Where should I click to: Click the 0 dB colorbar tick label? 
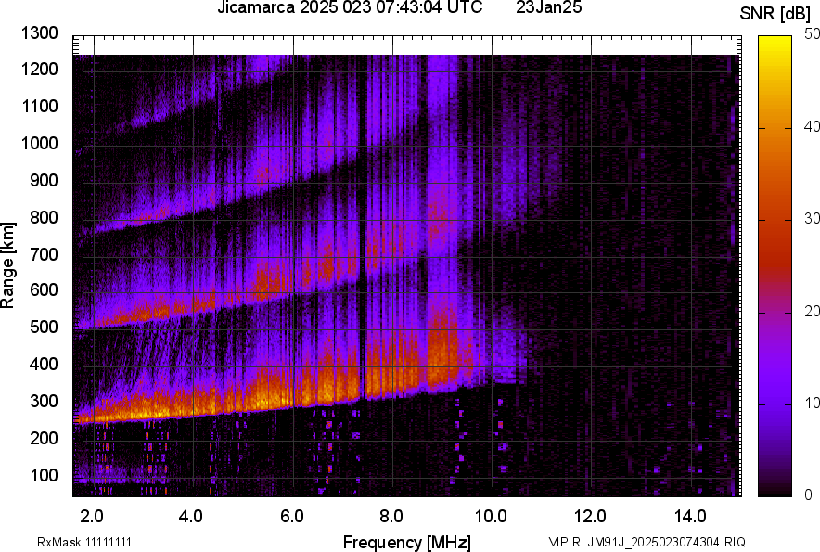[x=809, y=494]
